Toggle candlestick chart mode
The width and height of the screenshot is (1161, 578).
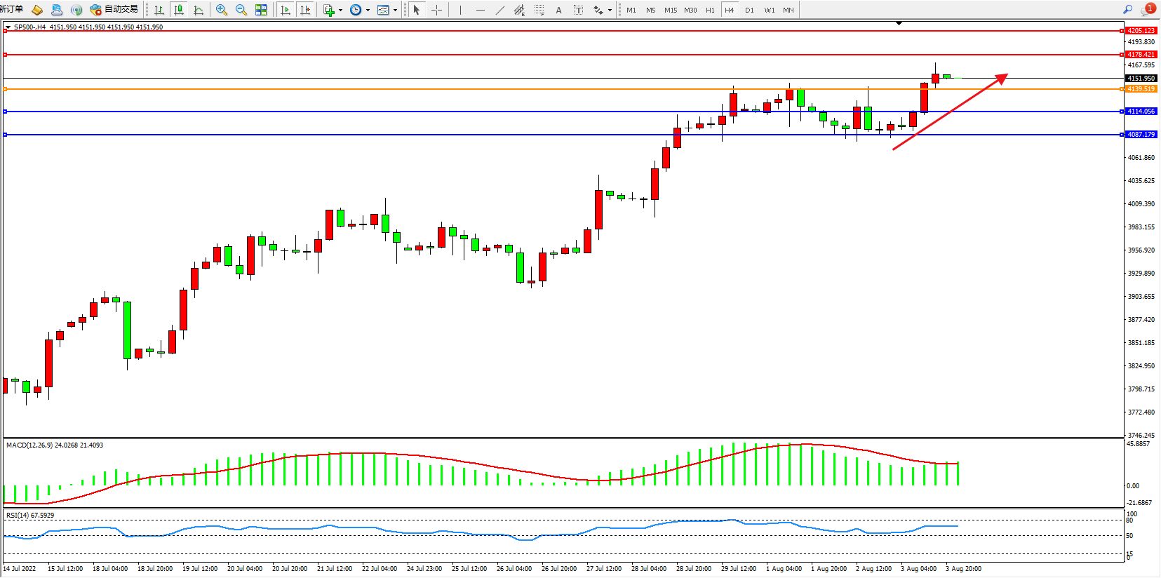179,10
